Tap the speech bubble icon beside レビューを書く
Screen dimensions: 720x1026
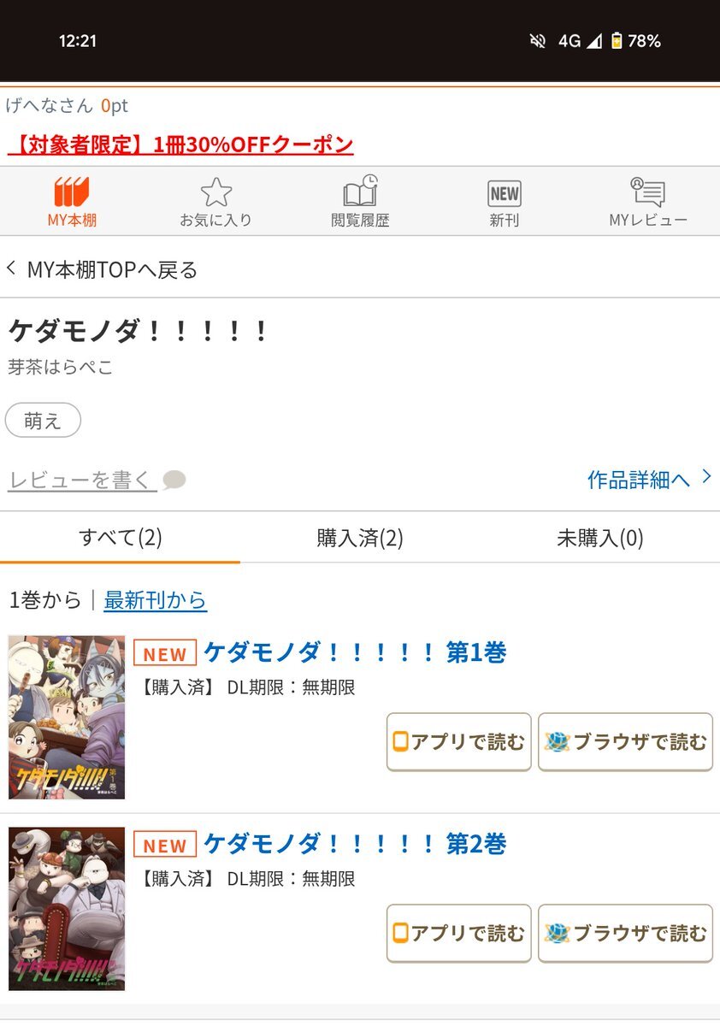coord(174,480)
